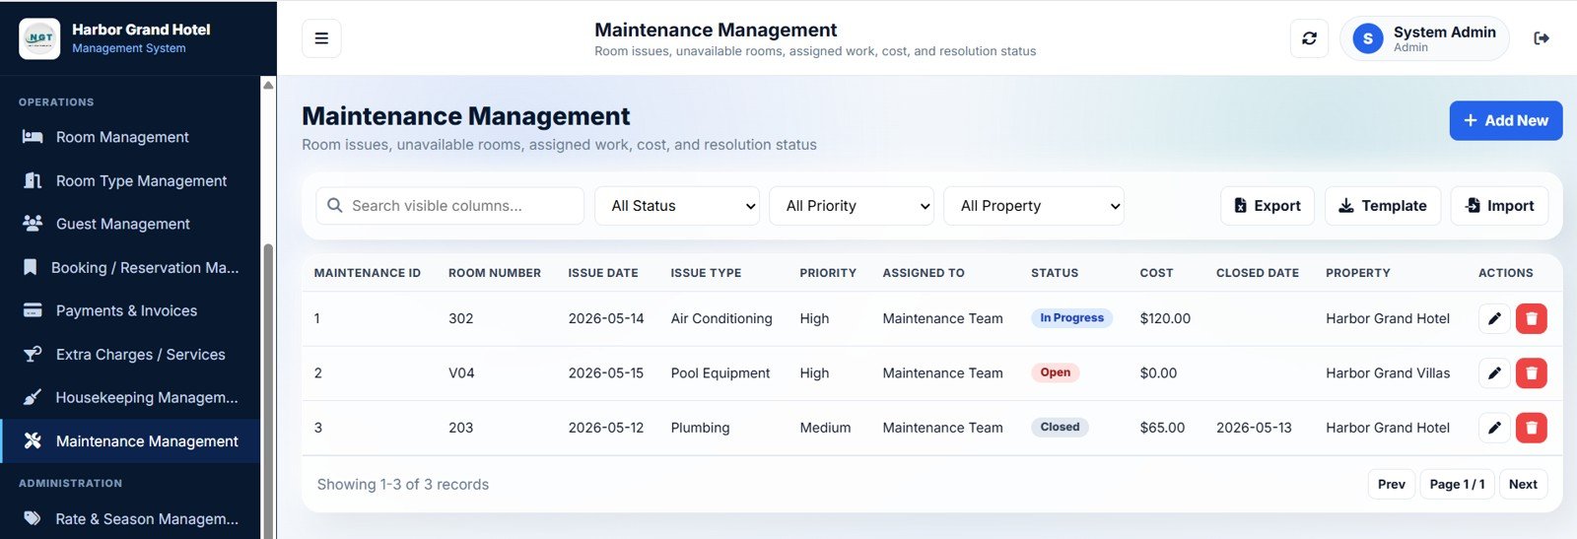This screenshot has width=1577, height=539.
Task: Click the Export button
Action: coord(1268,206)
